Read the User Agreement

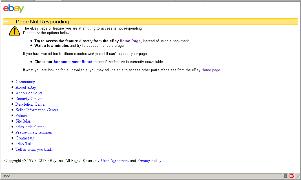(115, 161)
